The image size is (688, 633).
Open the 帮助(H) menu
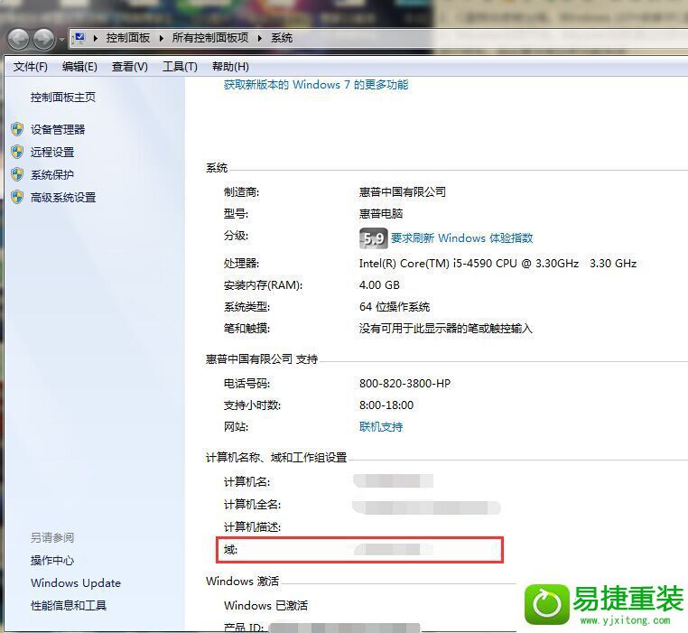[230, 67]
